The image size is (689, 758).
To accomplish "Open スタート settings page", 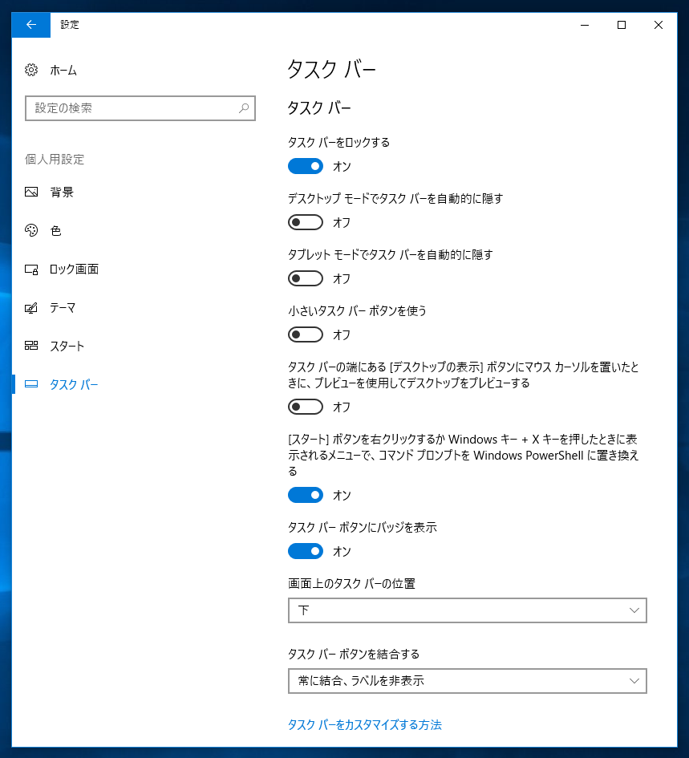I will tap(67, 347).
